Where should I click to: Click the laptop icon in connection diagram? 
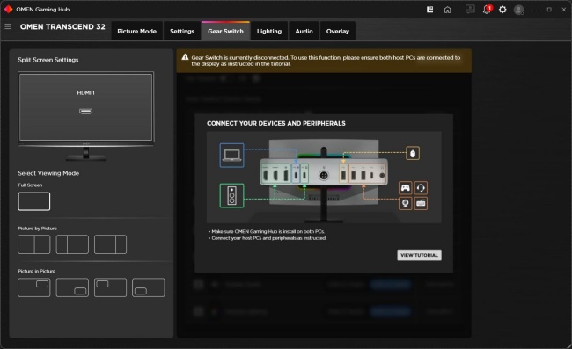[x=232, y=156]
